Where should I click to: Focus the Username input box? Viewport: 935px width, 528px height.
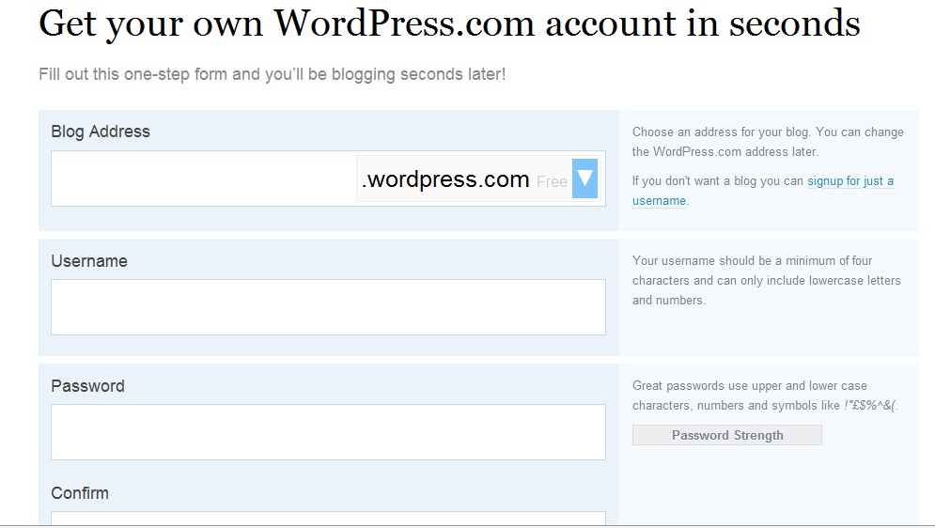328,307
